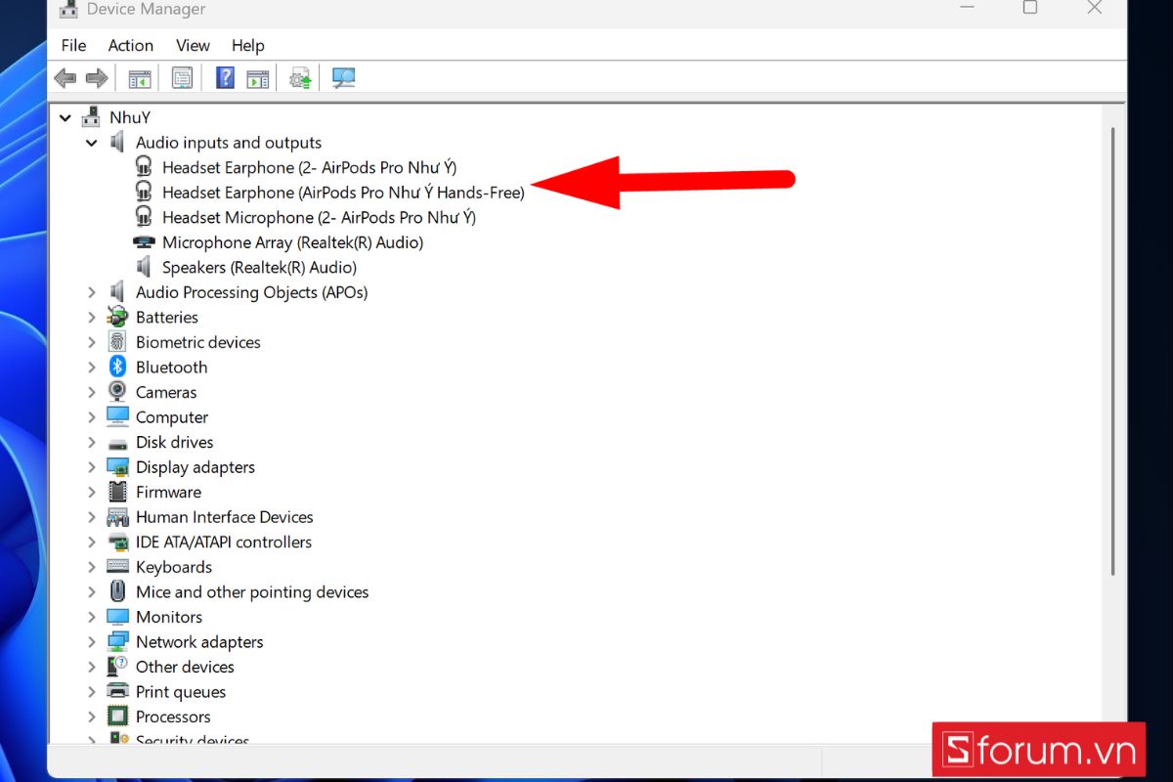The width and height of the screenshot is (1173, 782).
Task: Select Headset Microphone (2- AirPods Pro Như Ý)
Action: tap(319, 217)
